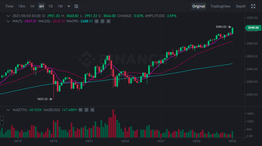Switch to TradingView chart tab

click(220, 6)
